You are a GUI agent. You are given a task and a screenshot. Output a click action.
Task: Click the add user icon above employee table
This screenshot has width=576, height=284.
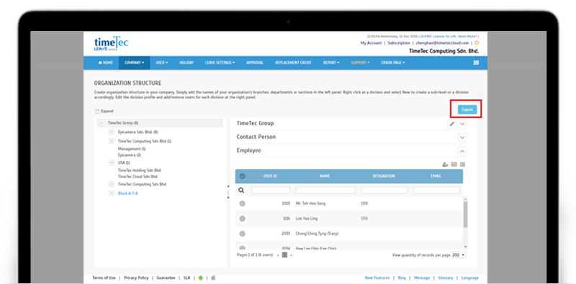[445, 165]
